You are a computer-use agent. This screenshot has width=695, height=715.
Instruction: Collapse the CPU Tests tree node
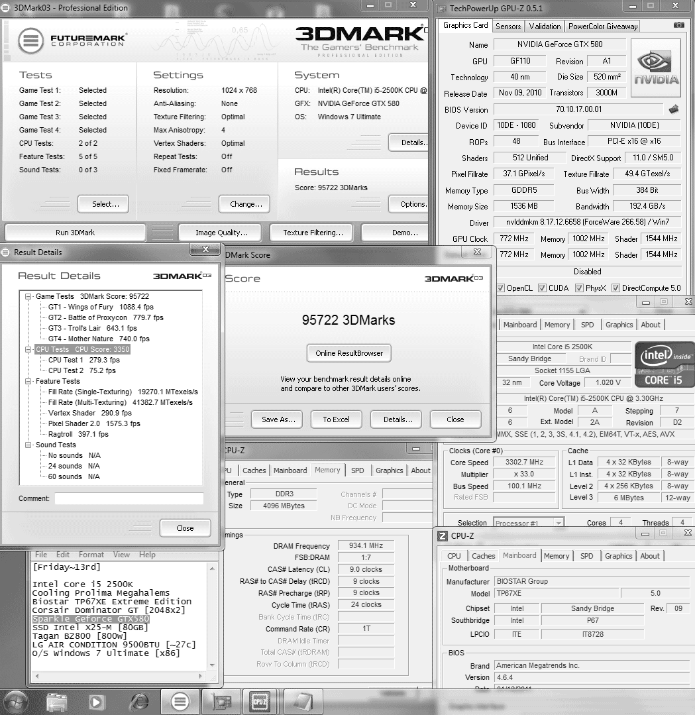[x=28, y=349]
